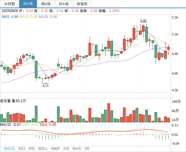
Task: Click the 24万 volume axis label
Action: tap(175, 120)
